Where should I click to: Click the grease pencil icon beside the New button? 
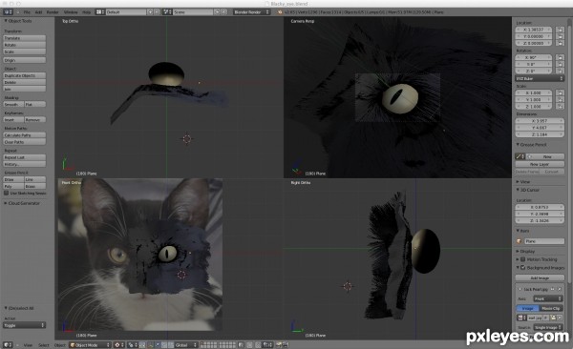click(x=520, y=156)
